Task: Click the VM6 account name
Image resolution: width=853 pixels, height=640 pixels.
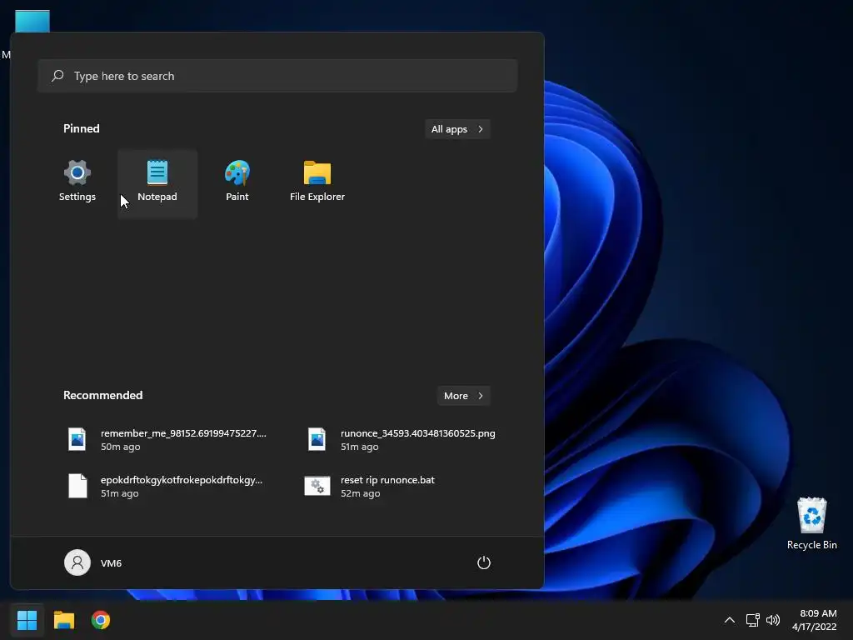Action: coord(111,563)
